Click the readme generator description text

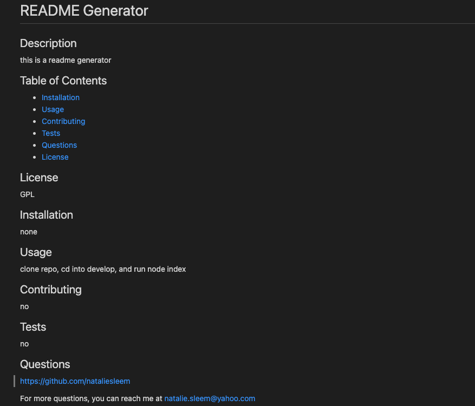65,60
